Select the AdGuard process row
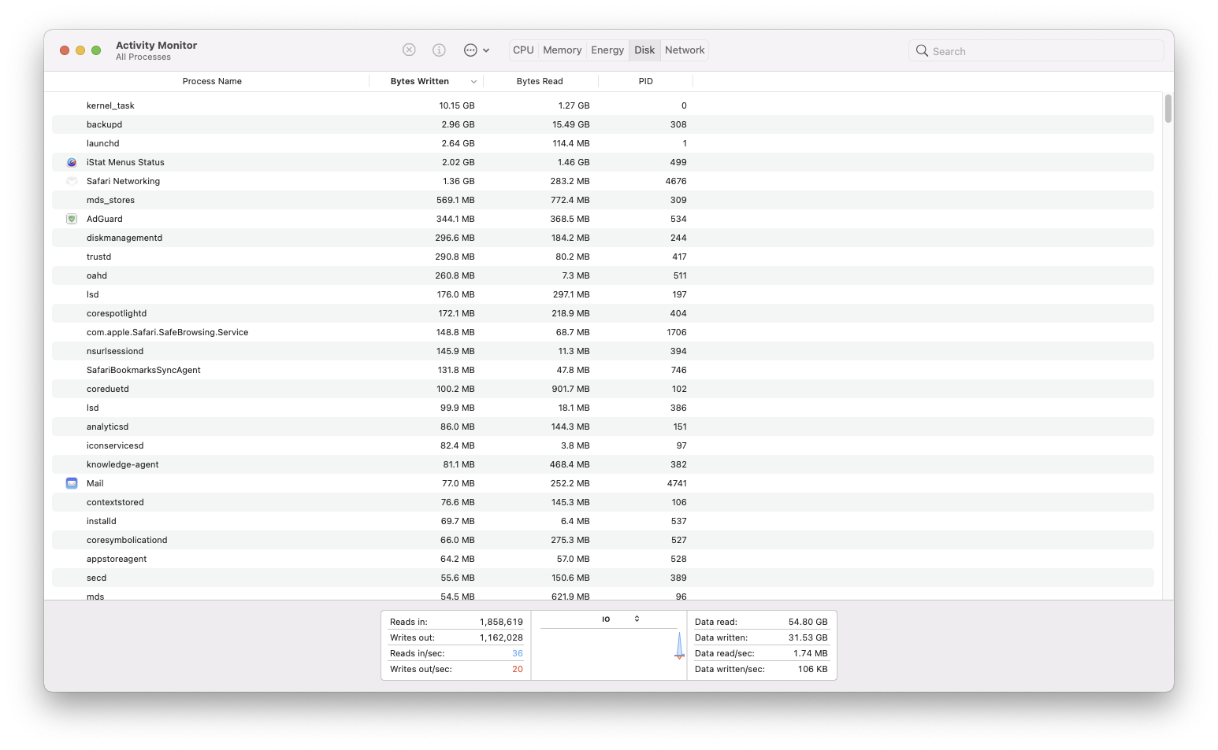 pos(603,219)
